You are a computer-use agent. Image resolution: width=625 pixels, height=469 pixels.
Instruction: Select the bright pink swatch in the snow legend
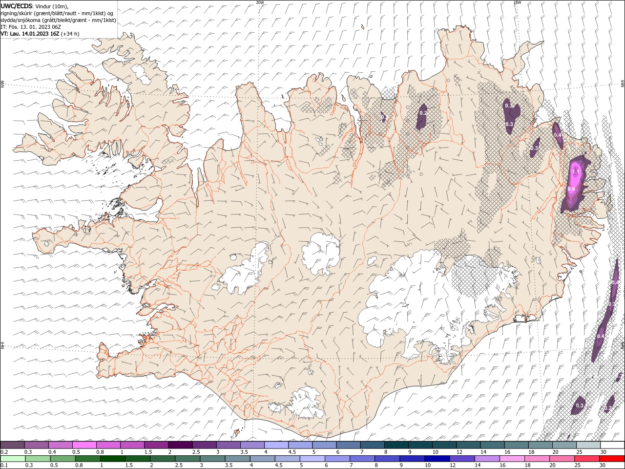point(85,445)
